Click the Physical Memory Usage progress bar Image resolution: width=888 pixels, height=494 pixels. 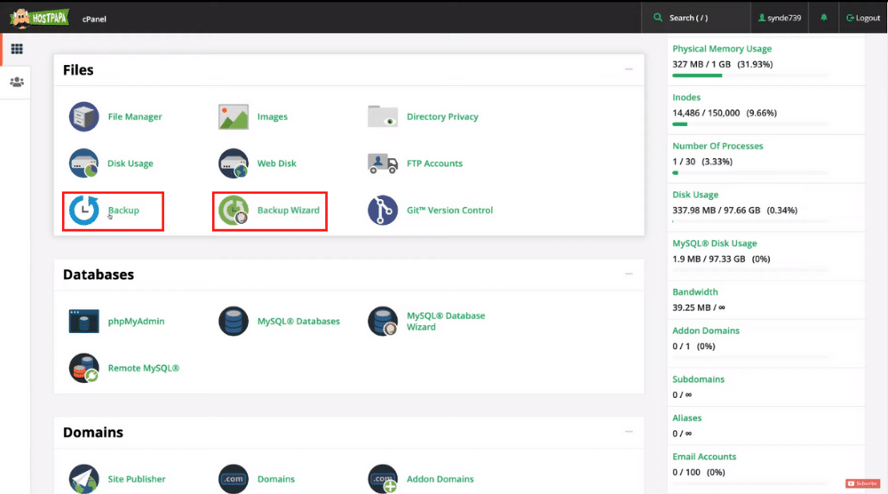[750, 76]
